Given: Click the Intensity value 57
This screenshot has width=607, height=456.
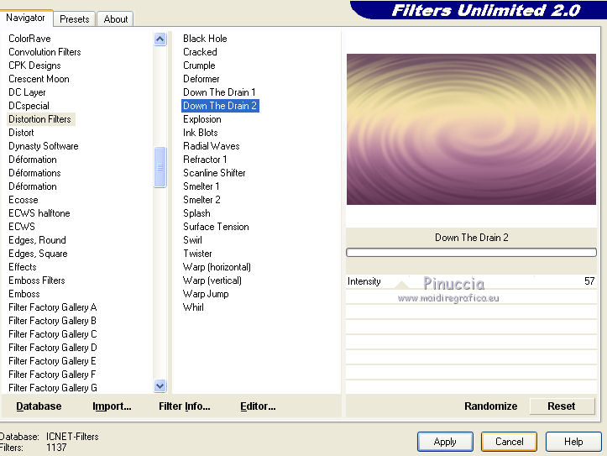Looking at the screenshot, I should (x=589, y=281).
